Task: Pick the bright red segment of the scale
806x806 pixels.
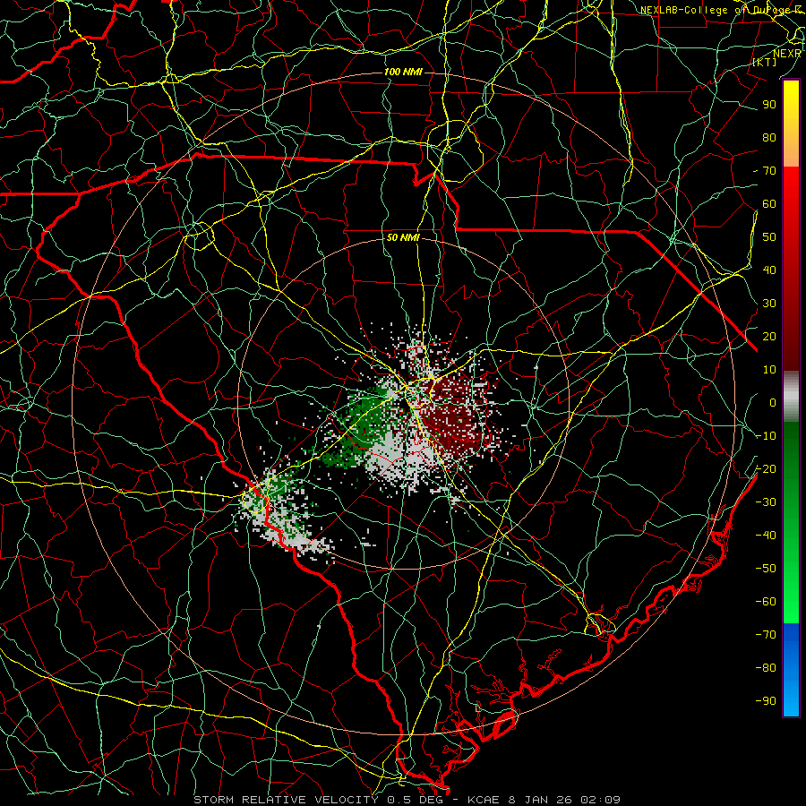Action: 791,188
